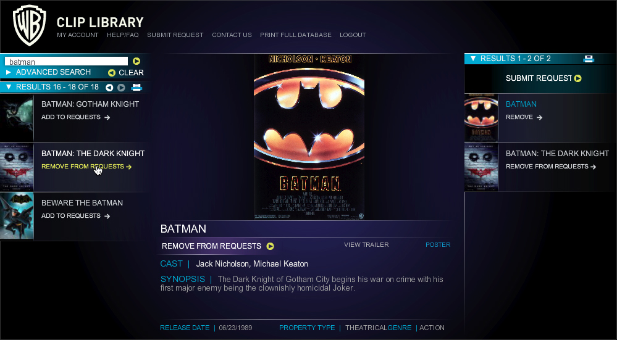Click the Warner Bros shield logo
617x340 pixels.
coord(30,25)
